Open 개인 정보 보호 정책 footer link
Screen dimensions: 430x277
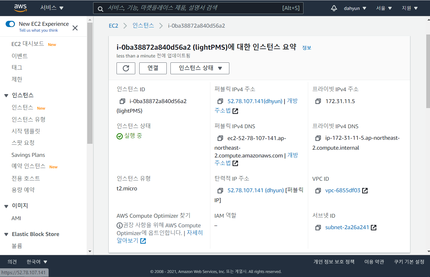click(x=334, y=262)
